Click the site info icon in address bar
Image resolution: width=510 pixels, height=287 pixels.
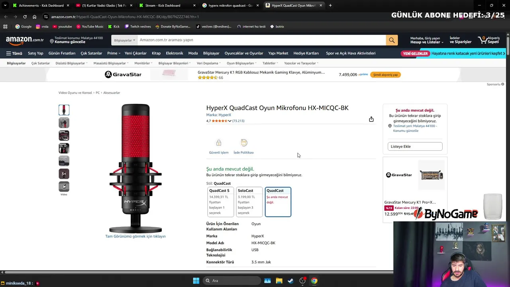46,17
